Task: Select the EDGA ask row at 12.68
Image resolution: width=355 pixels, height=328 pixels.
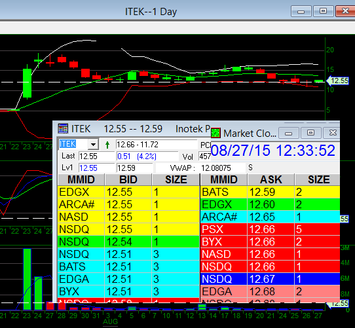Action: pos(271,291)
